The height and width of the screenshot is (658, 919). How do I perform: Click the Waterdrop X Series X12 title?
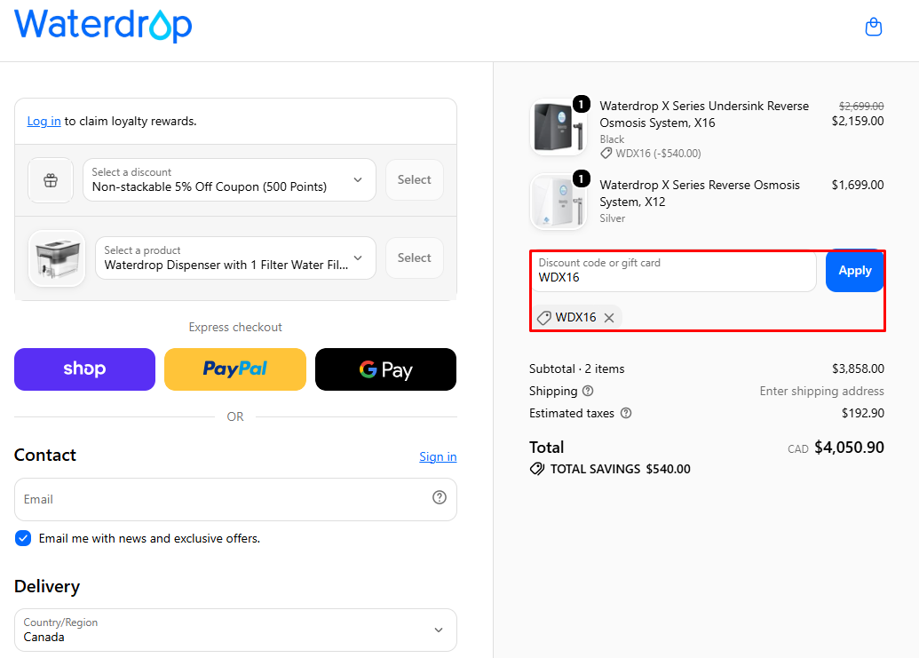pyautogui.click(x=699, y=194)
